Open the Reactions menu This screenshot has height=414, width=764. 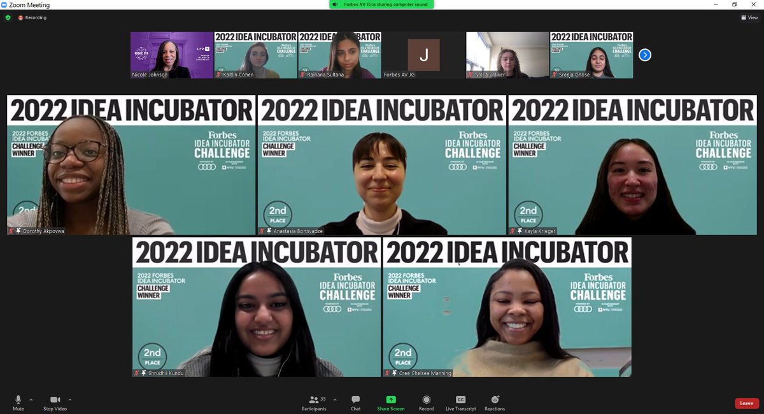coord(495,403)
